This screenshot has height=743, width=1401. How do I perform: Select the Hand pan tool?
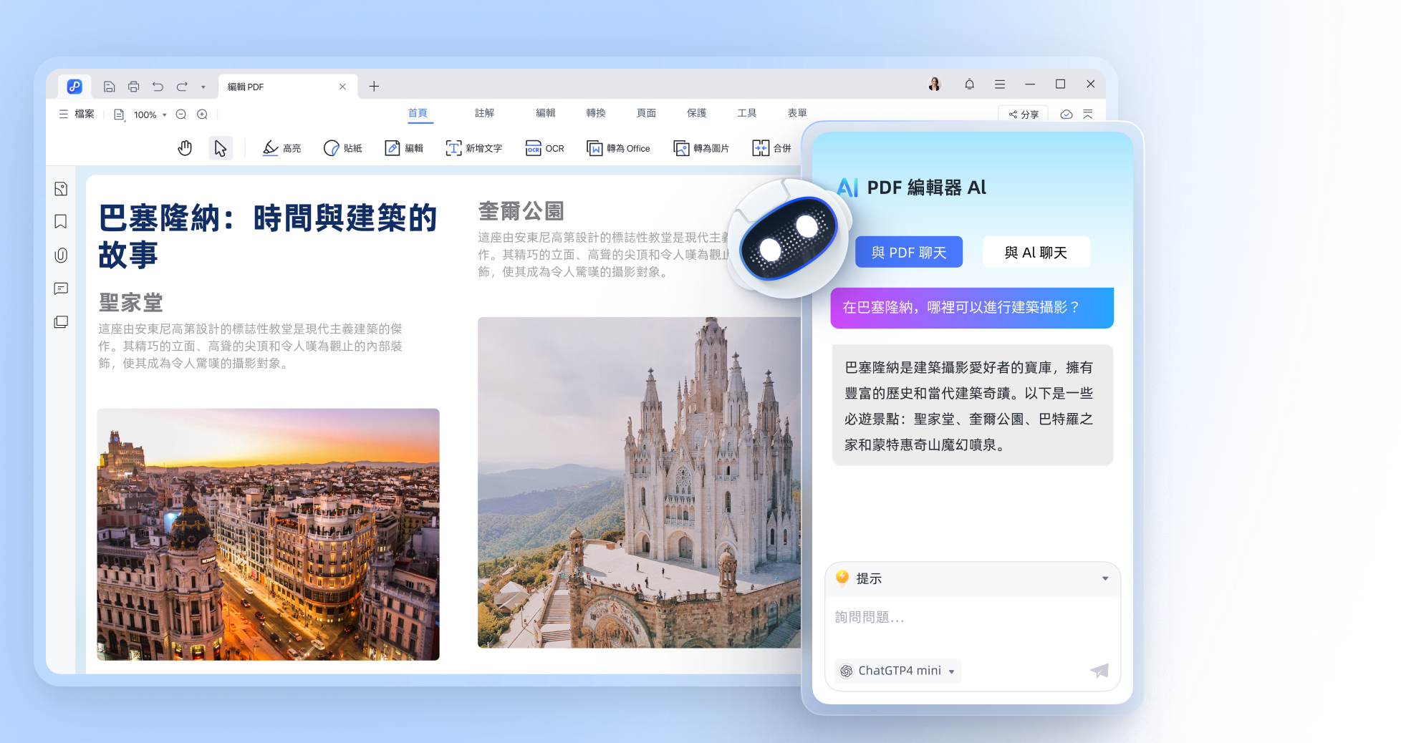pyautogui.click(x=185, y=148)
